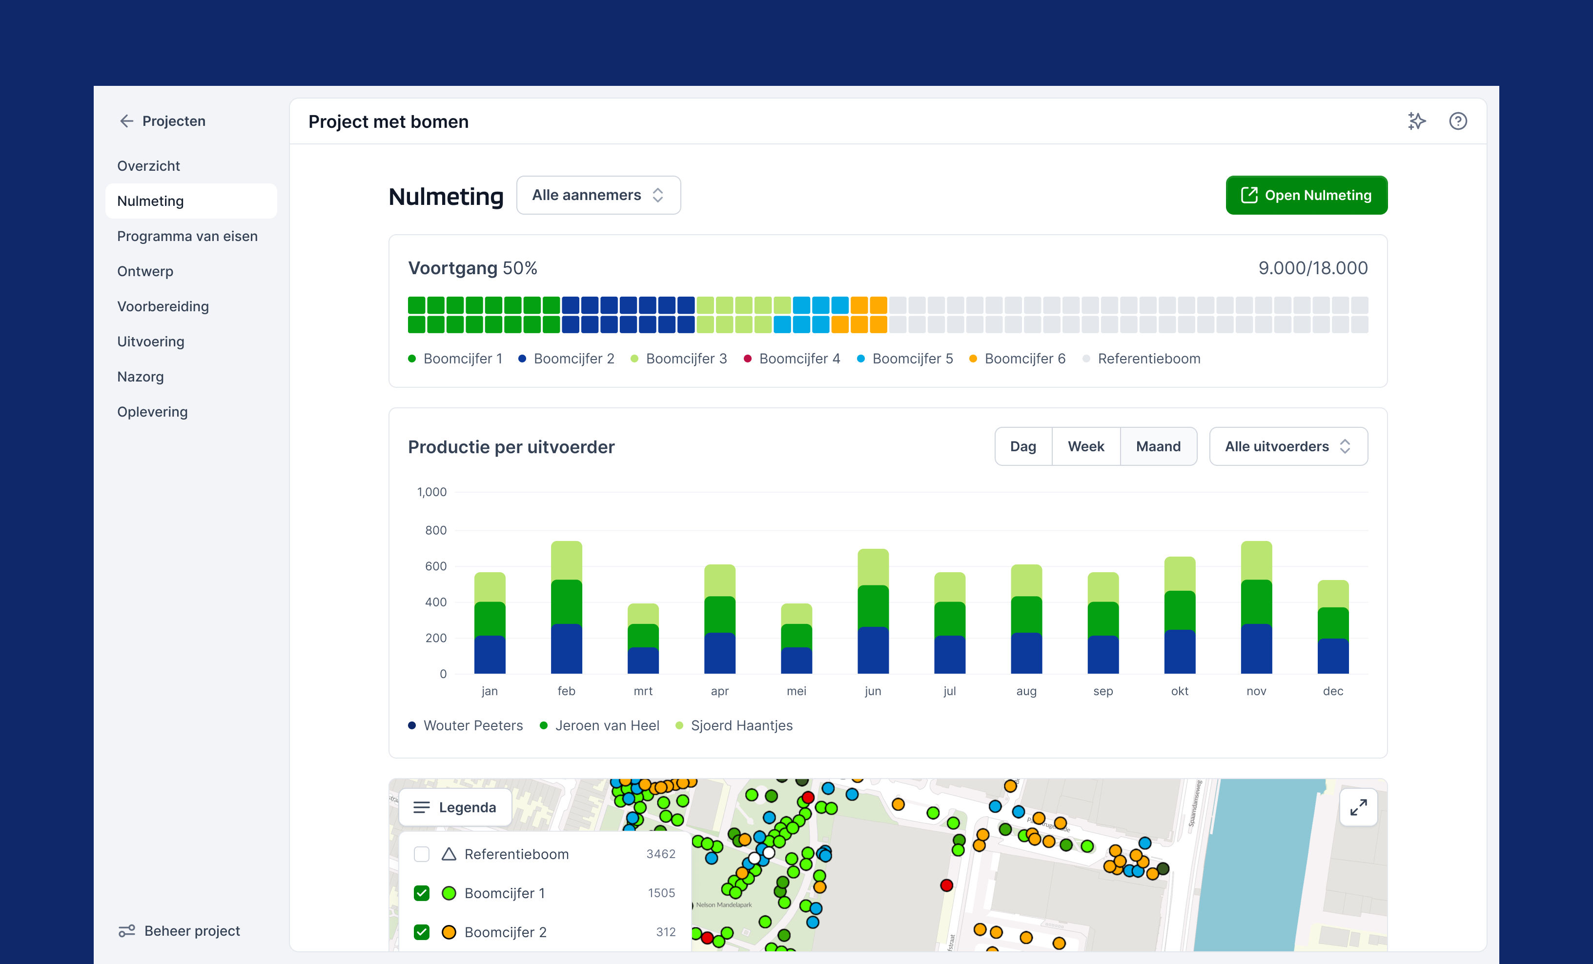This screenshot has width=1593, height=964.
Task: Click the Referentieboom triangle icon in legend
Action: (449, 854)
